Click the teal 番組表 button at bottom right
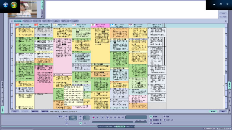The image size is (232, 130). 213,111
